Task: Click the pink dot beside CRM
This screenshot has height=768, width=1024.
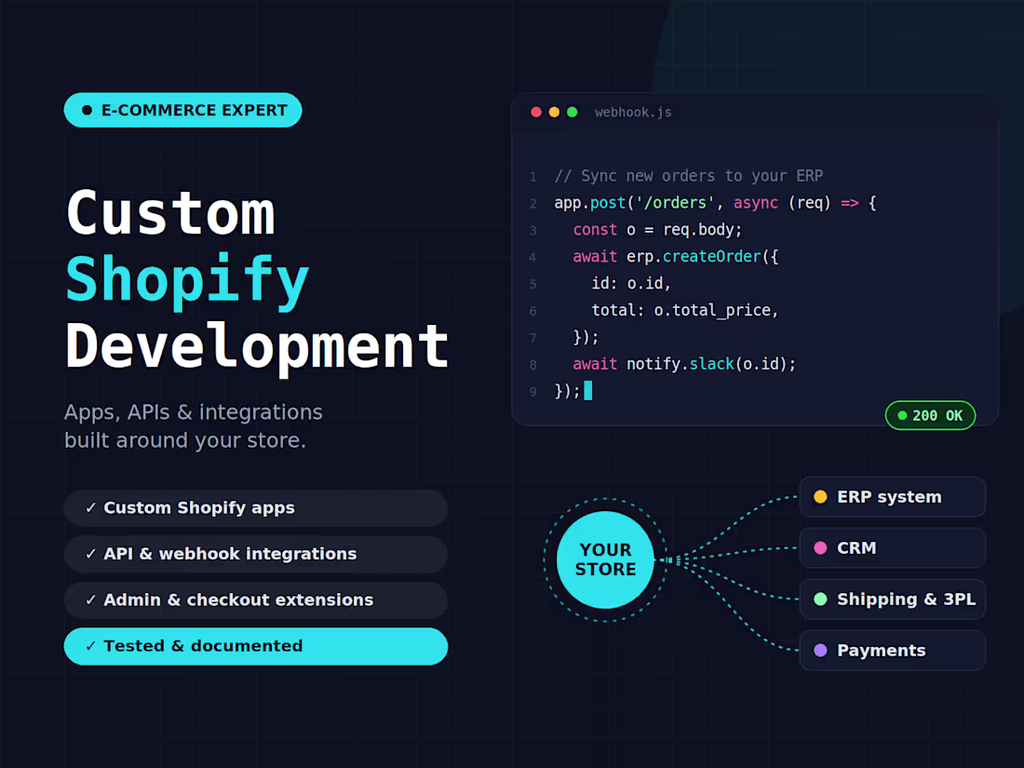Action: point(820,548)
